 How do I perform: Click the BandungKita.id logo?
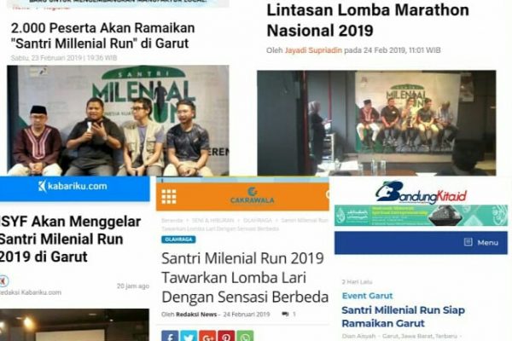click(x=421, y=194)
